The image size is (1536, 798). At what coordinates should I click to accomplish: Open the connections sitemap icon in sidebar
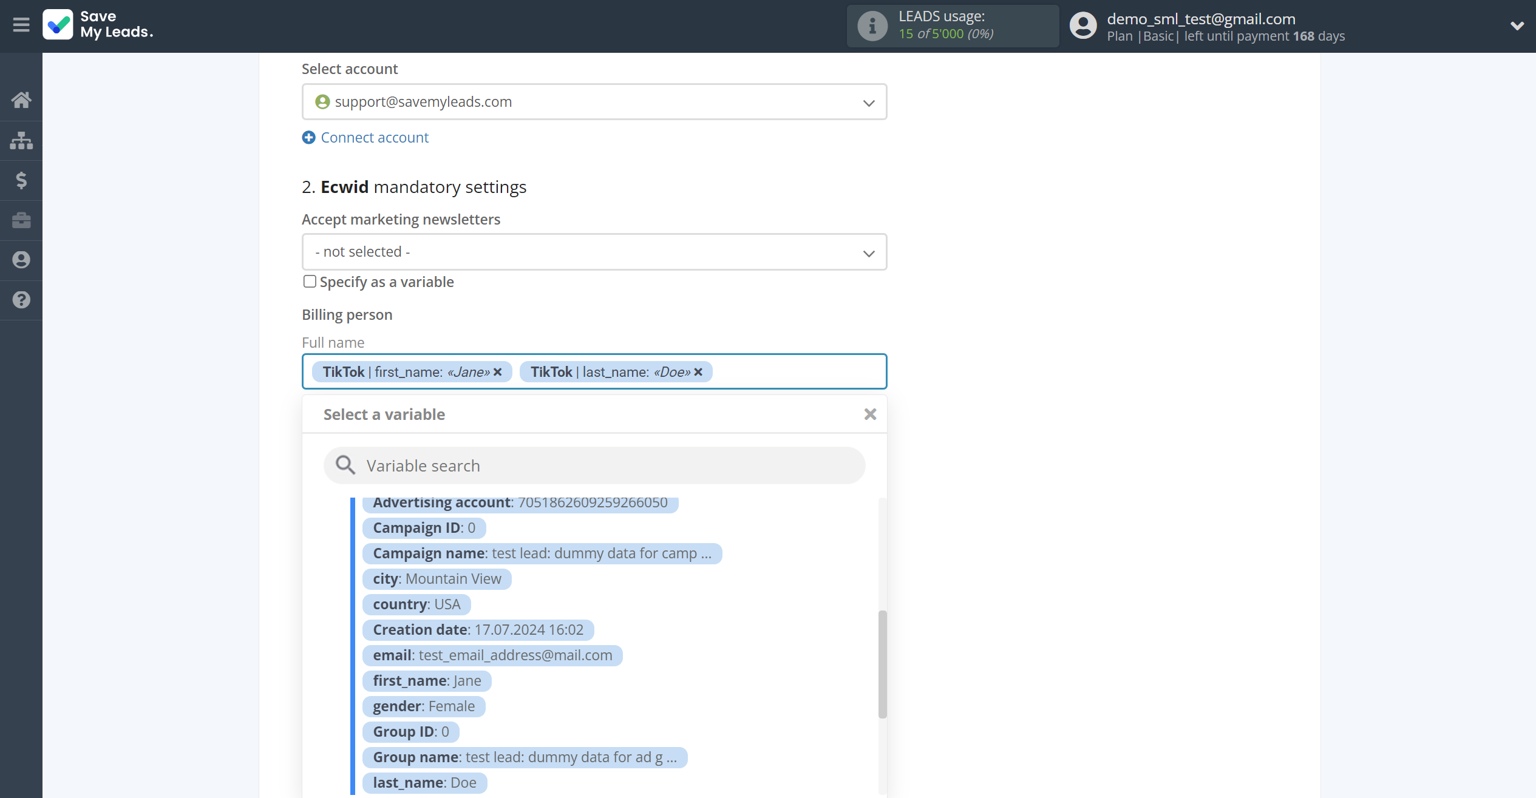[x=21, y=140]
